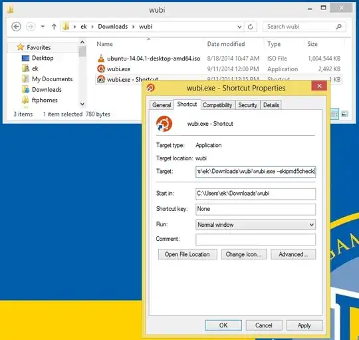Click the Target path field
The width and height of the screenshot is (359, 340).
tap(255, 172)
